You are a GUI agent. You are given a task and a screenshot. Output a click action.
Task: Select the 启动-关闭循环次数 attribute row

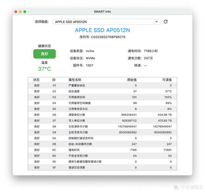[x=103, y=144]
